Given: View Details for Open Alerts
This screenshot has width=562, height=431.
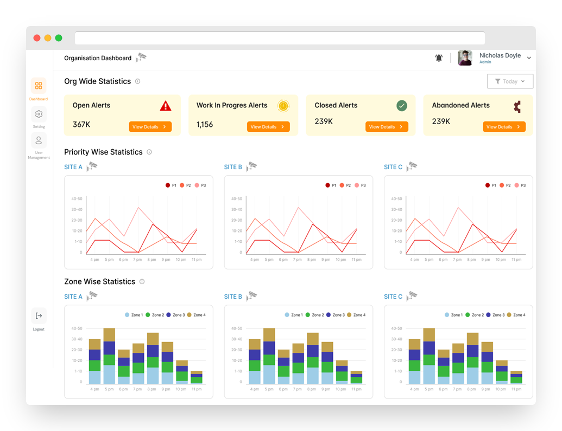Looking at the screenshot, I should coord(150,127).
